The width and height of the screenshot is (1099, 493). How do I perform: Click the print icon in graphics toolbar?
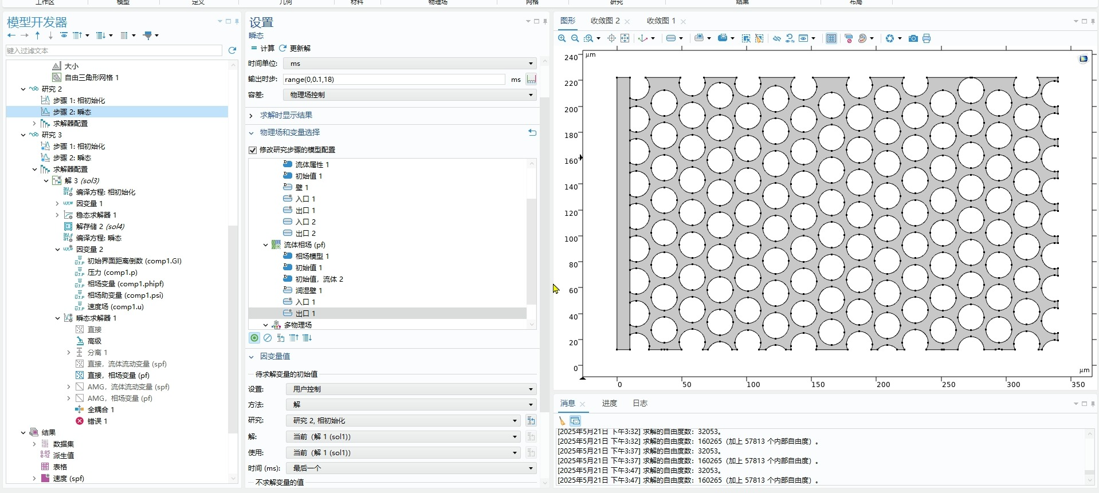click(x=927, y=38)
